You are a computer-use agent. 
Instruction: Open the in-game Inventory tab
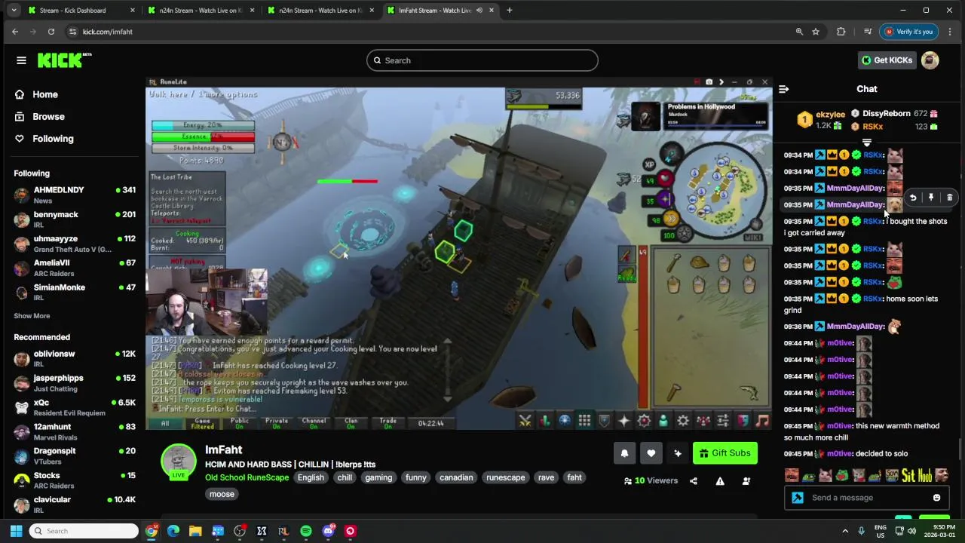point(584,421)
